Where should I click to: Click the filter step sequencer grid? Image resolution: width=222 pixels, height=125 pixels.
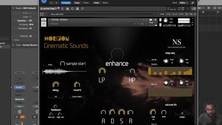point(170,93)
